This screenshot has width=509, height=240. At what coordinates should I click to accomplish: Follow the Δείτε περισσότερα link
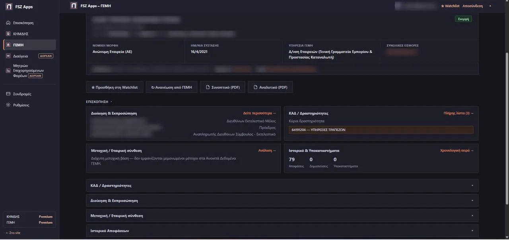tap(260, 113)
